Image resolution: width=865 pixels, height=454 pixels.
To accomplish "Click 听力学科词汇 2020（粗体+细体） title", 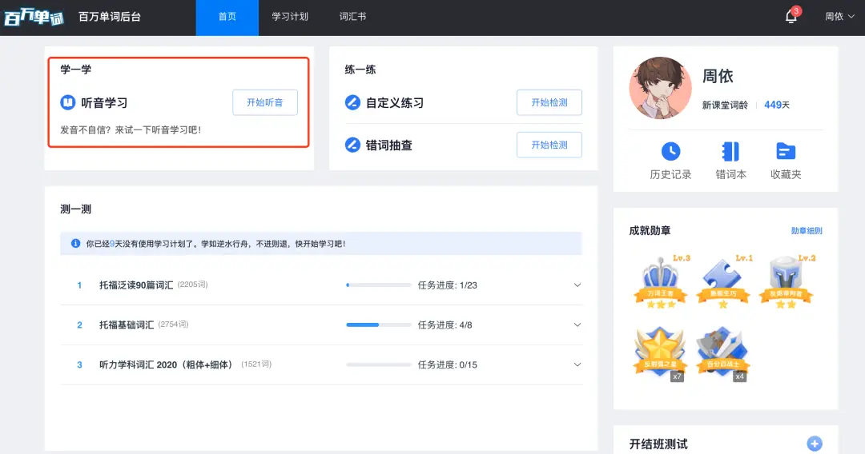I will 167,364.
